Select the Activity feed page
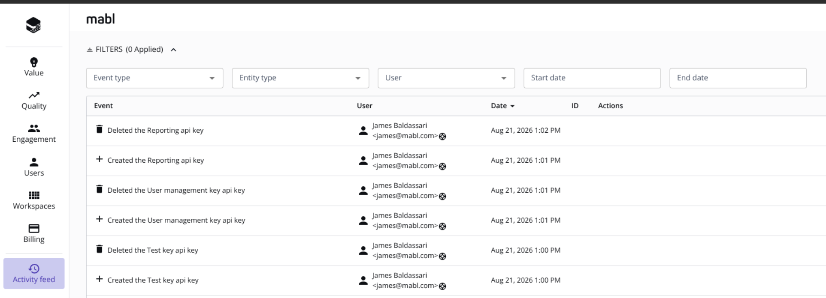Image resolution: width=826 pixels, height=298 pixels. pyautogui.click(x=34, y=274)
